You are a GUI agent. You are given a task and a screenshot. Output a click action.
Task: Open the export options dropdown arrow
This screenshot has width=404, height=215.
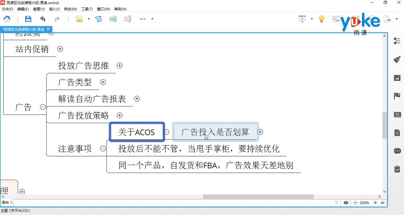click(x=397, y=19)
